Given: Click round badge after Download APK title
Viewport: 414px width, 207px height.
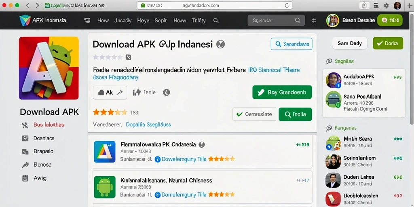Looking at the screenshot, I should coord(221,44).
